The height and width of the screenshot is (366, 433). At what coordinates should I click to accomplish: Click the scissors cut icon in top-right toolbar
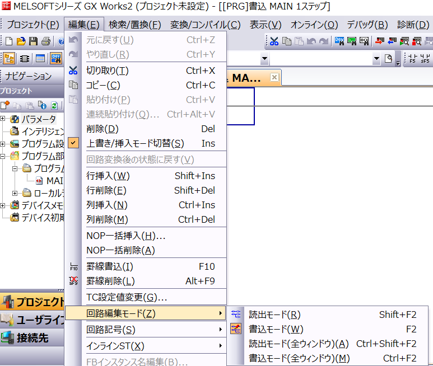tap(274, 41)
